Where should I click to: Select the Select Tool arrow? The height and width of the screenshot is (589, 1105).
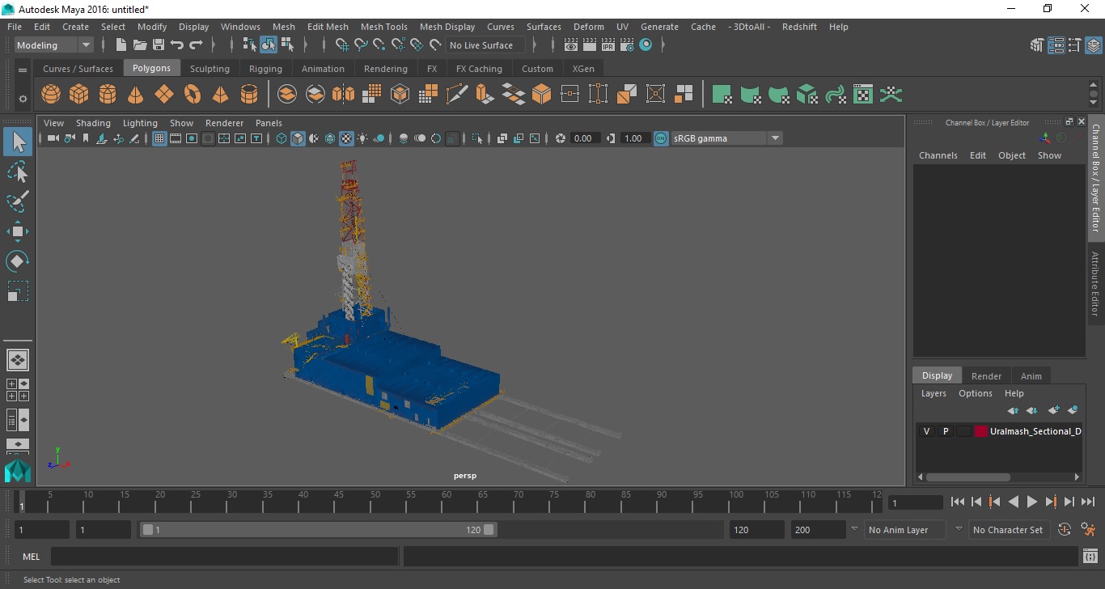[18, 142]
